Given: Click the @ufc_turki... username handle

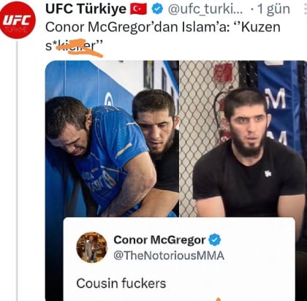Looking at the screenshot, I should point(205,9).
